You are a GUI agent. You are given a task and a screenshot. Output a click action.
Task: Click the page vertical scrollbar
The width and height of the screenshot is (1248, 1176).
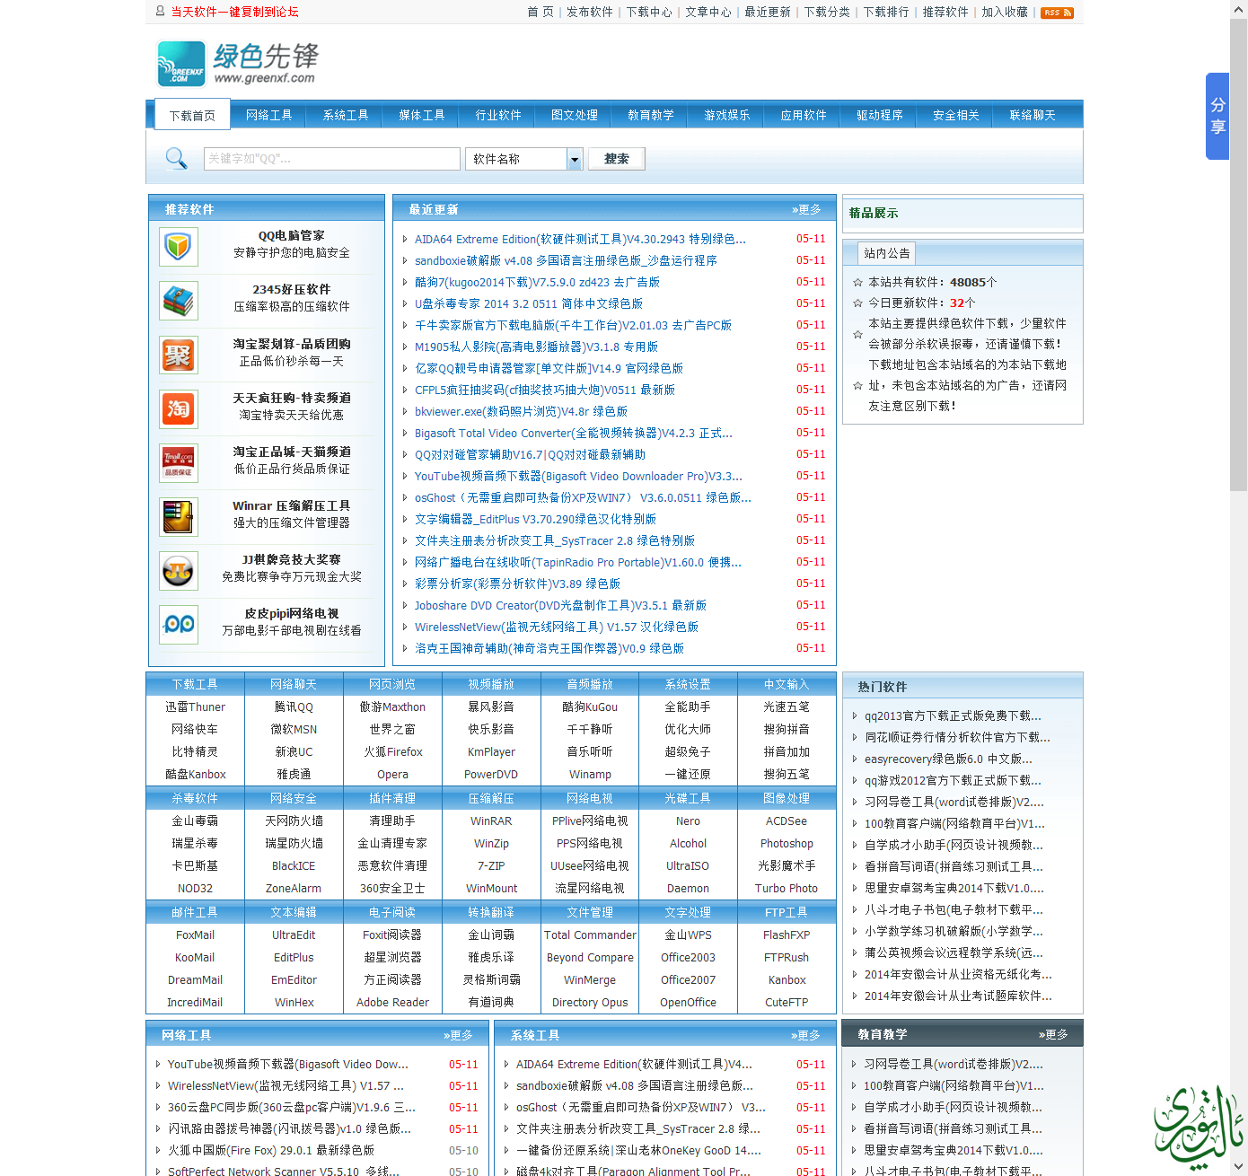click(x=1239, y=255)
